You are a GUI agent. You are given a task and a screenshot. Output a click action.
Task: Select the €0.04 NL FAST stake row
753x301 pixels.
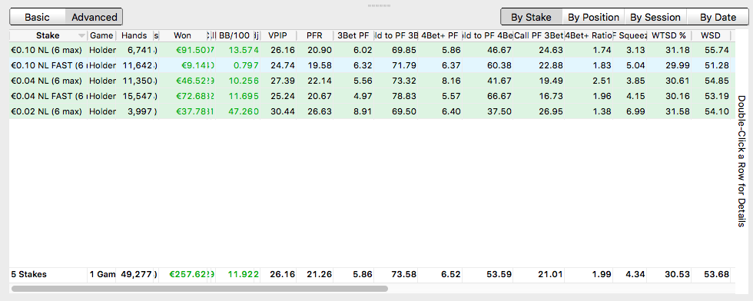372,96
